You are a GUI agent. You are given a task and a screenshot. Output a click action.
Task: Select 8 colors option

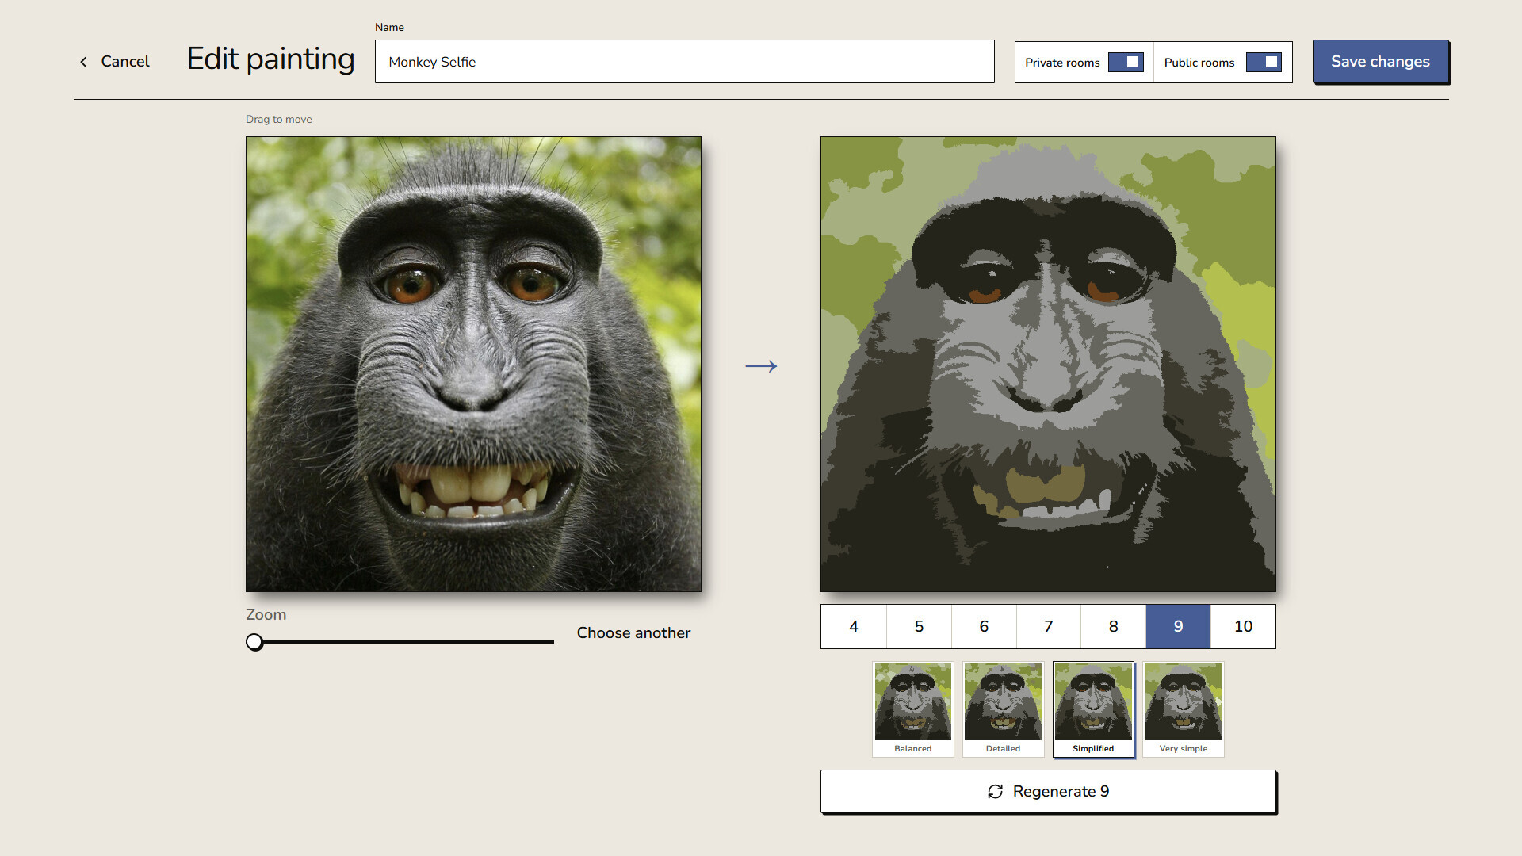coord(1113,626)
